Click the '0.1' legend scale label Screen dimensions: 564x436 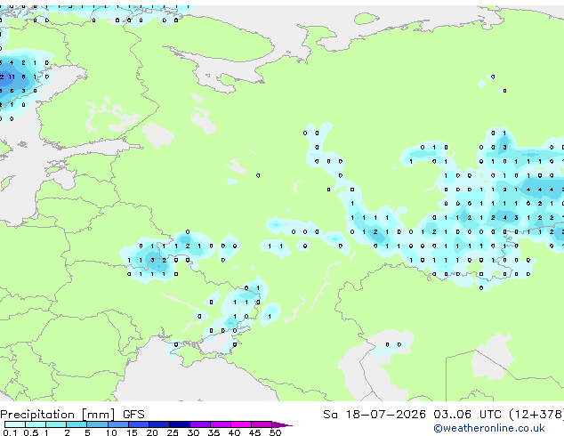tap(10, 432)
